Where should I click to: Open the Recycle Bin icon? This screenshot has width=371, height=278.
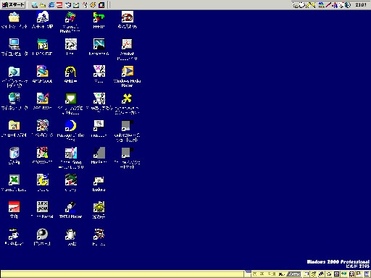click(14, 153)
